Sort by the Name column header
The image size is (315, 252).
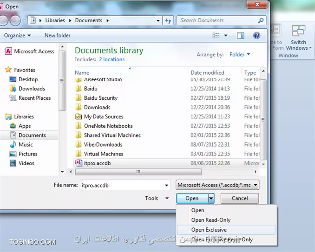[82, 73]
